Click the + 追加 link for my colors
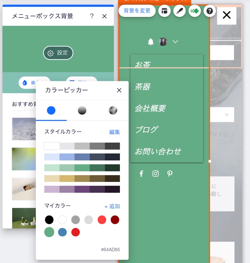The width and height of the screenshot is (250, 263). [112, 206]
